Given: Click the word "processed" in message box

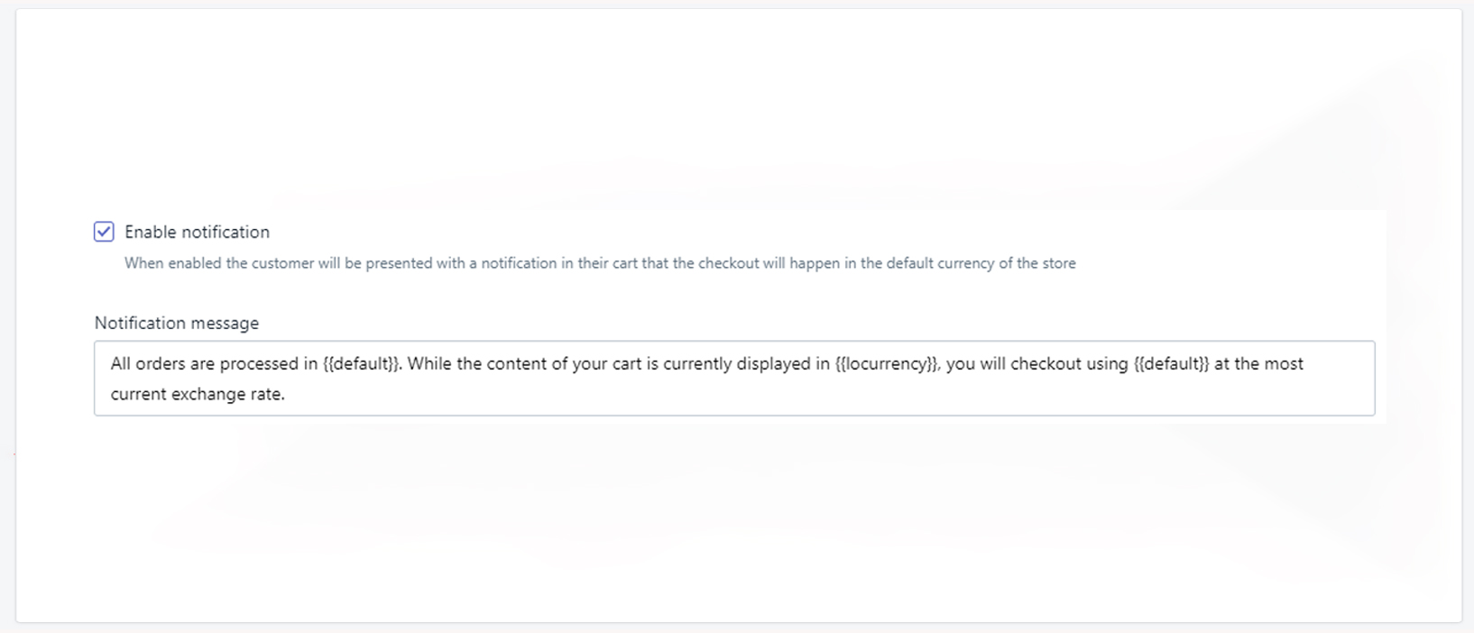Looking at the screenshot, I should [x=261, y=364].
